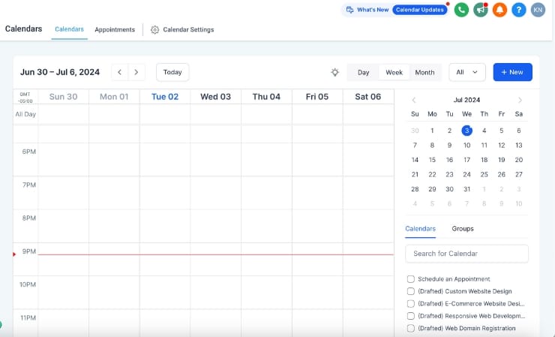
Task: Go to next month in mini calendar
Action: (x=520, y=101)
